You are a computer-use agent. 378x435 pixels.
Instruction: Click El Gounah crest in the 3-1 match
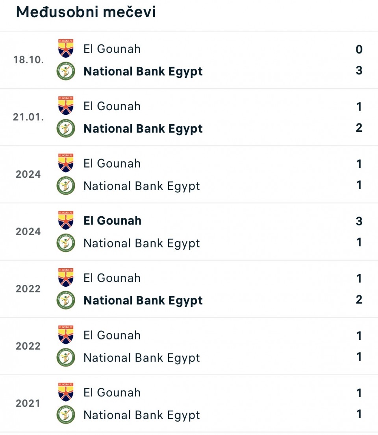point(66,221)
